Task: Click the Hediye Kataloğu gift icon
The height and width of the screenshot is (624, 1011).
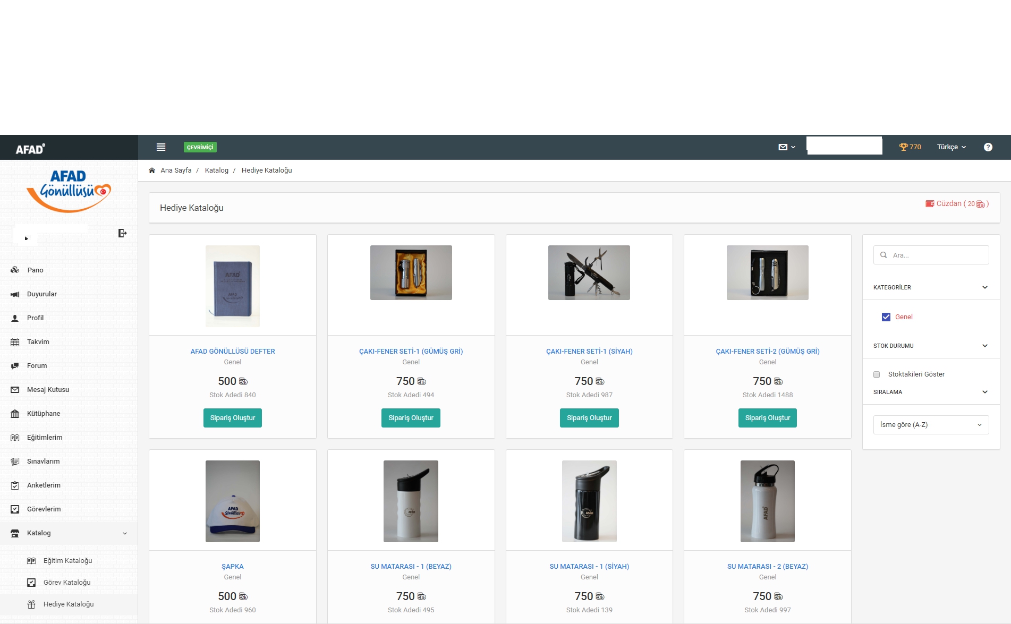Action: (31, 604)
